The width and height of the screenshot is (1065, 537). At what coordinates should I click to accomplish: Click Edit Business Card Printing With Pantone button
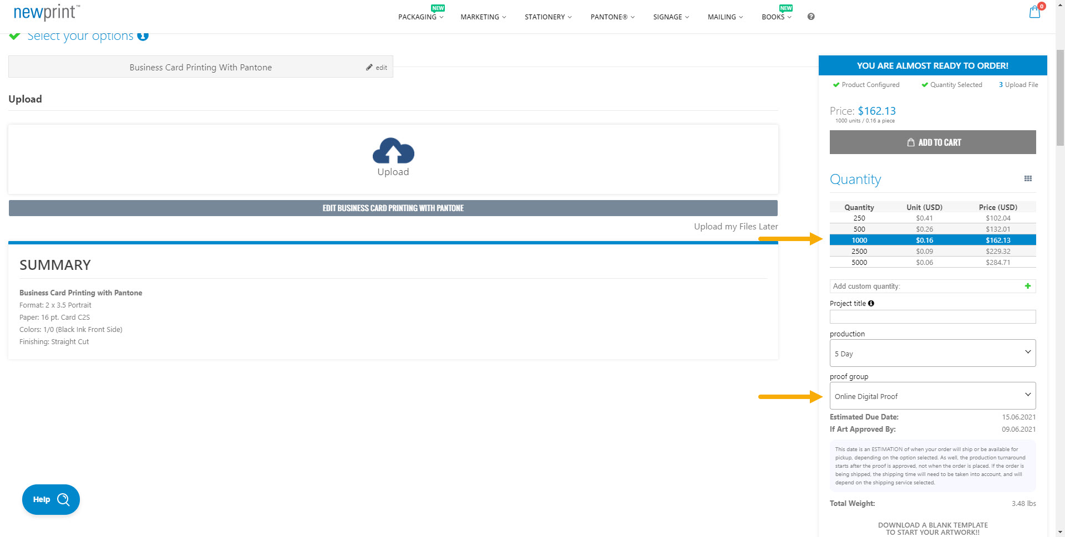click(x=393, y=208)
